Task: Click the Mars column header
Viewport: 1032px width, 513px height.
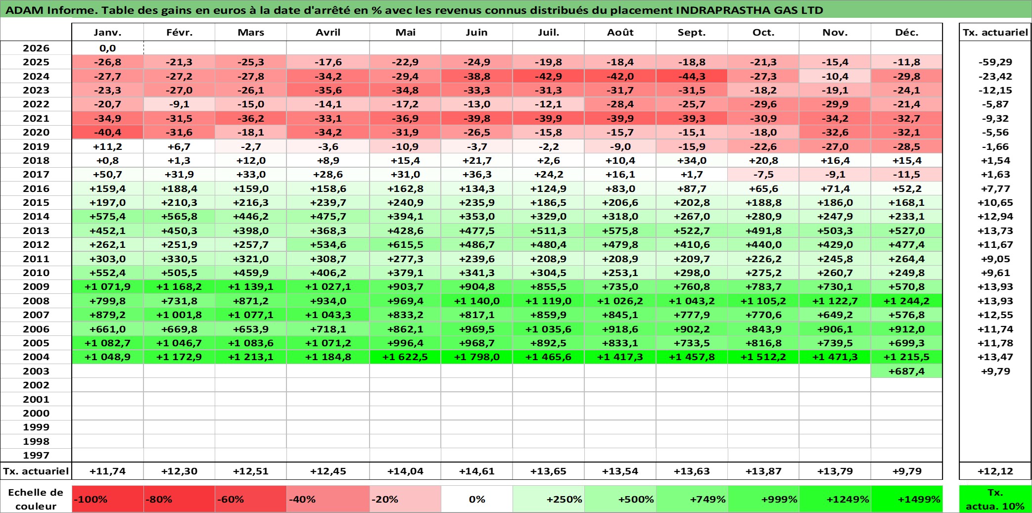Action: click(x=251, y=32)
